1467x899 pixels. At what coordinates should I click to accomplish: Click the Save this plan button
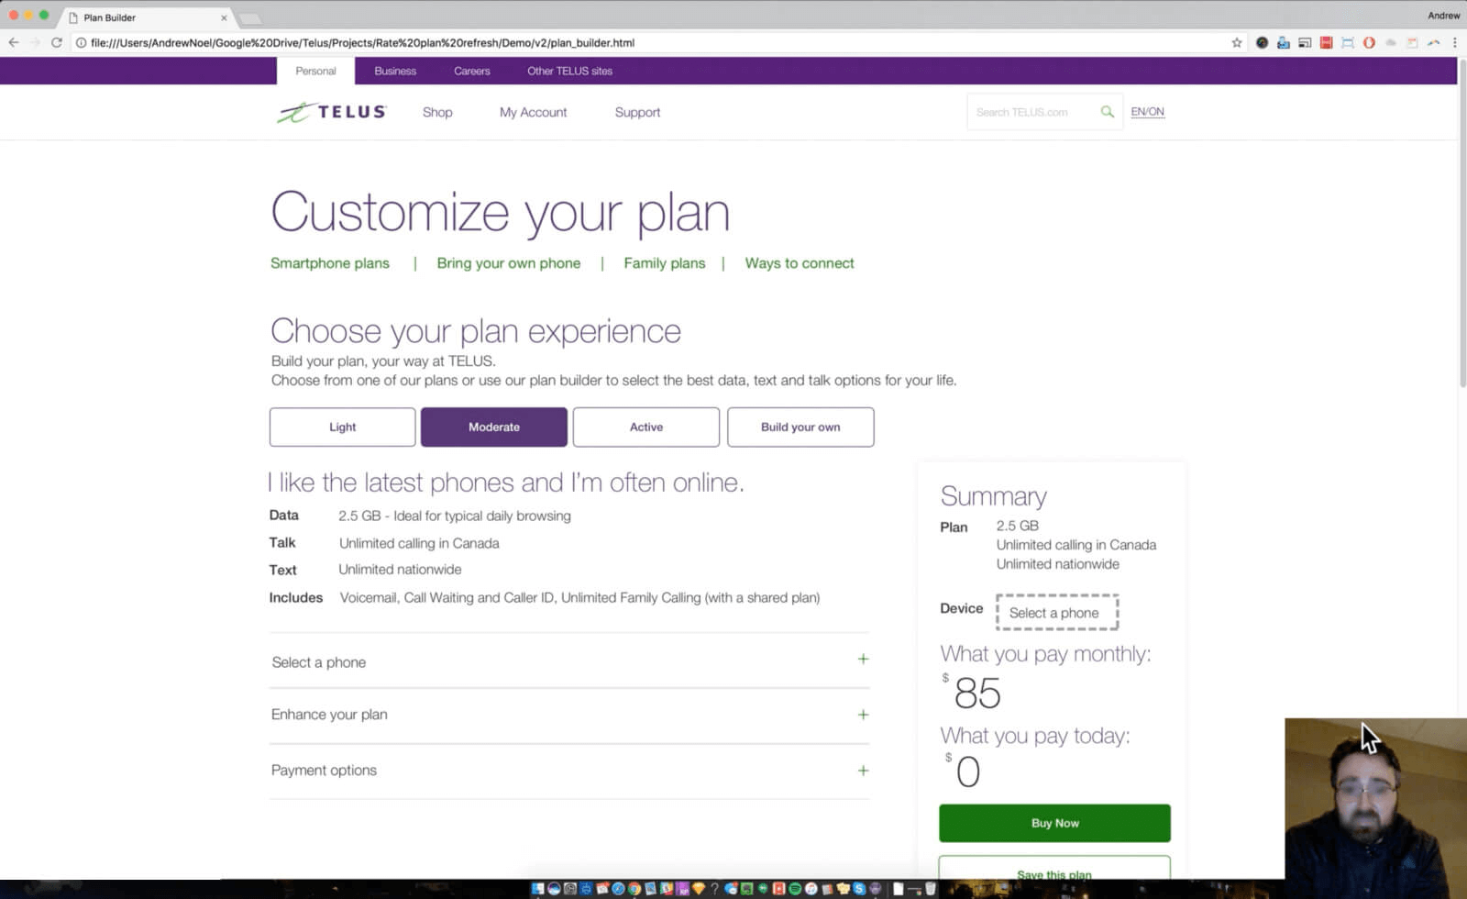pos(1054,869)
